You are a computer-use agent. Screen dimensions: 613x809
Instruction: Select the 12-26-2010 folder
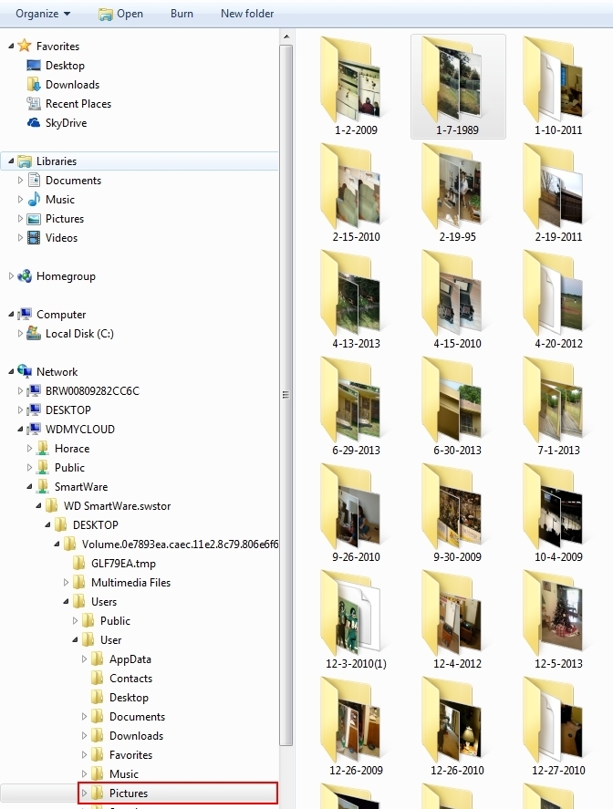coord(458,727)
